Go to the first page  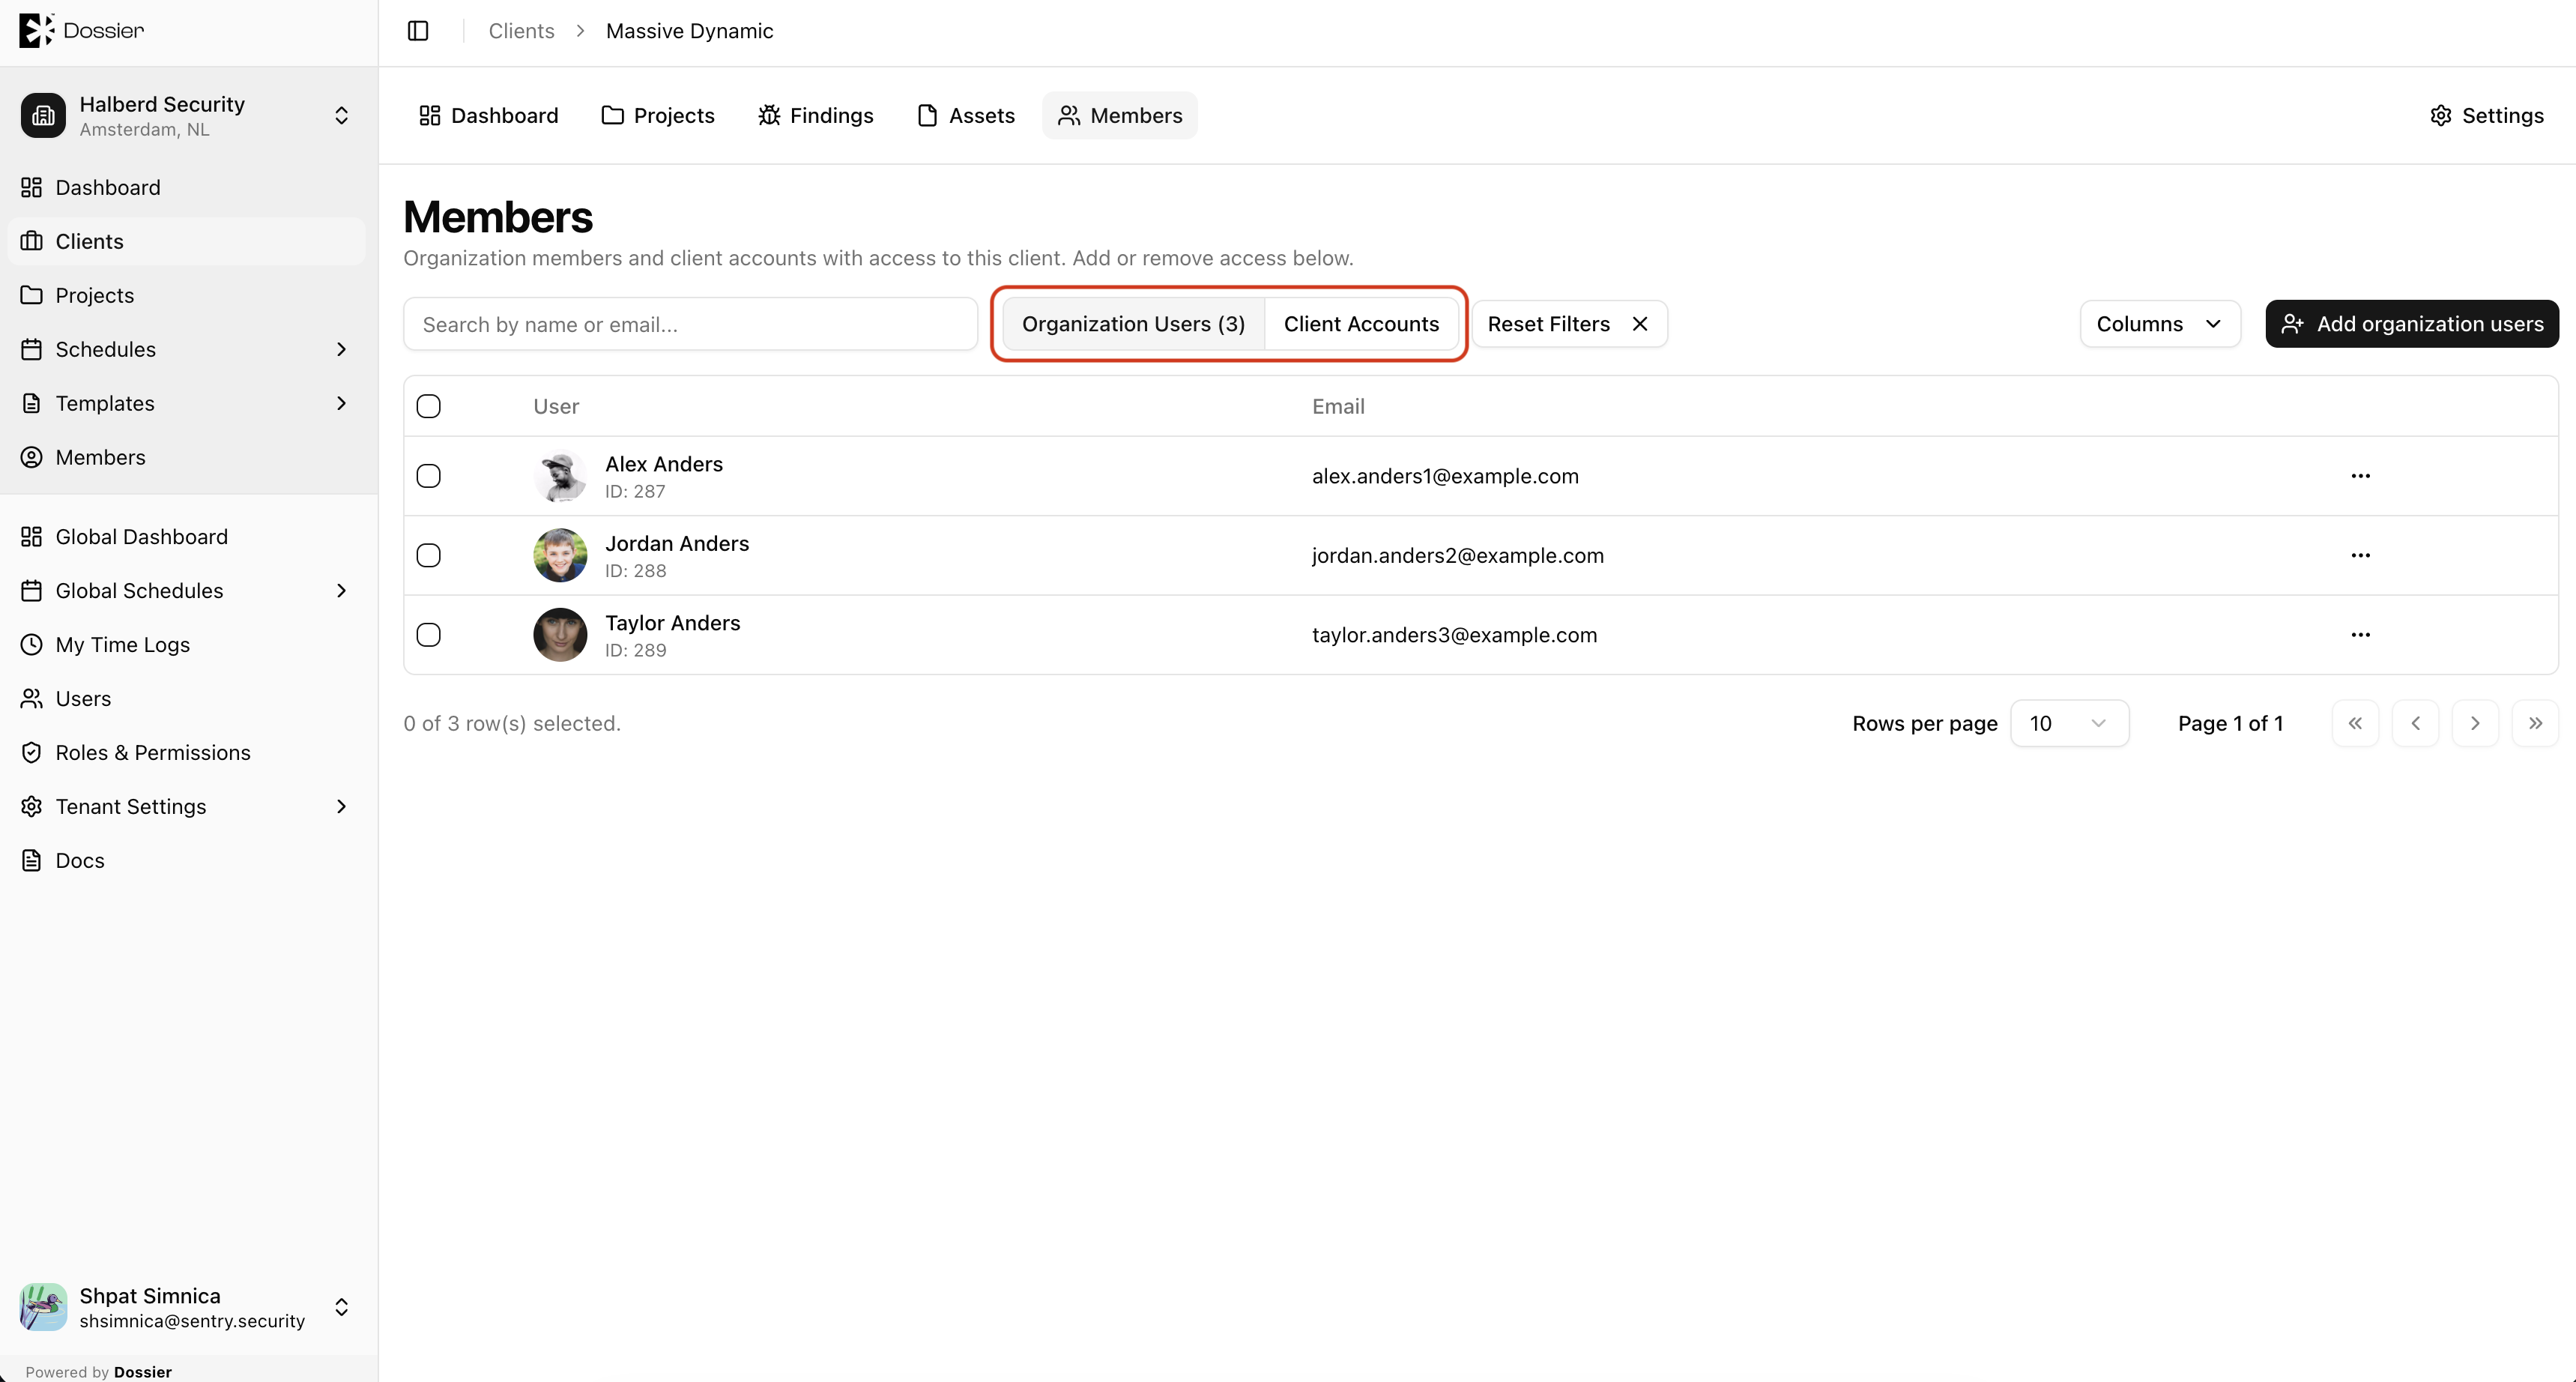[x=2355, y=723]
